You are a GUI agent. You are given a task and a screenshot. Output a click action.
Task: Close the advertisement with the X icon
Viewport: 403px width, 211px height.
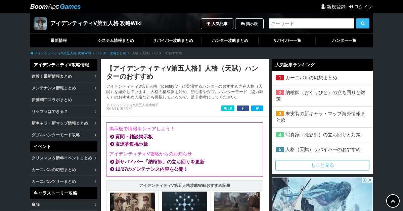point(370,180)
